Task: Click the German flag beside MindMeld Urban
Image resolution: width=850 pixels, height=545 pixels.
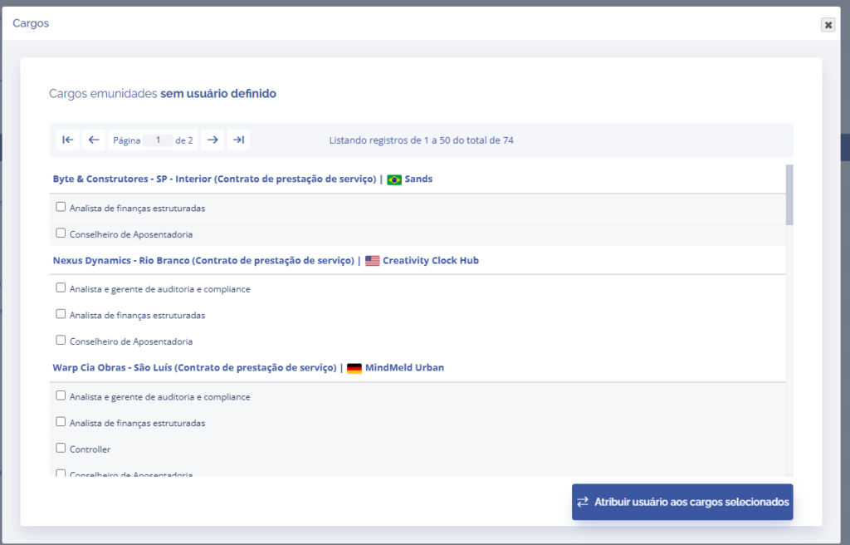Action: click(x=354, y=368)
